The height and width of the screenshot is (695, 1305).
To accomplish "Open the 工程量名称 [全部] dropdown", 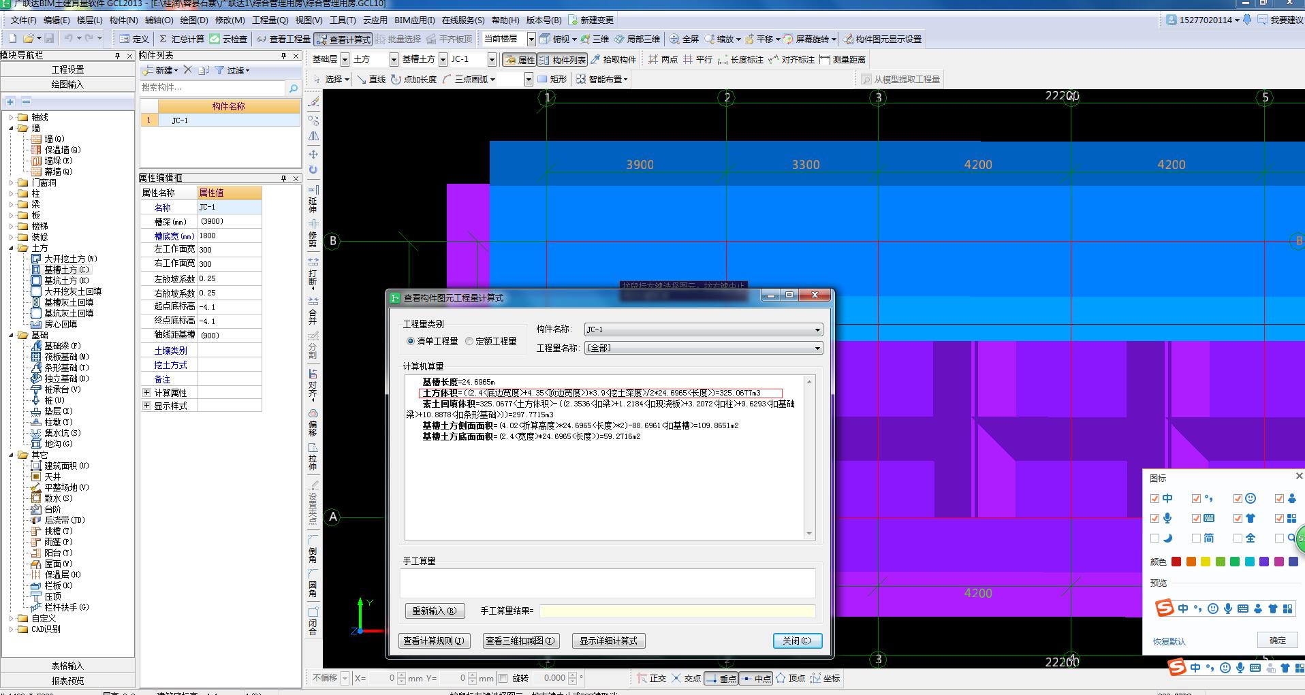I will [704, 348].
